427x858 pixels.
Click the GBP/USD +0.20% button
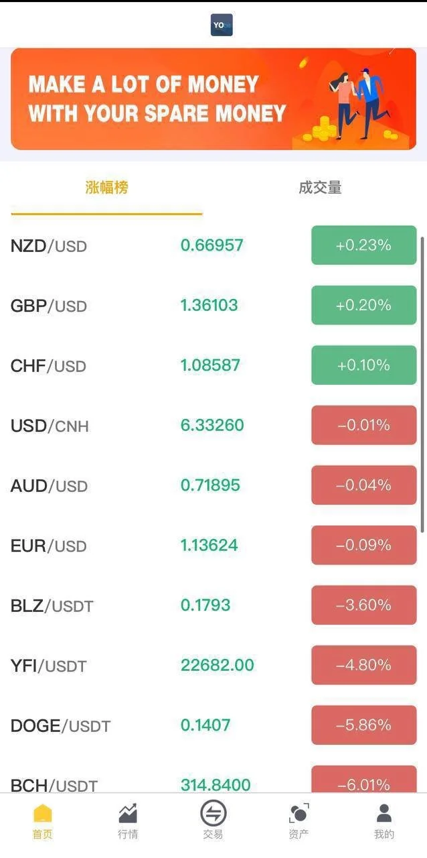point(363,305)
